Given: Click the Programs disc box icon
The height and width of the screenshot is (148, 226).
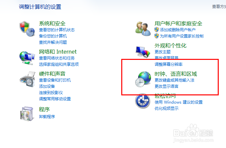Looking at the screenshot, I should click(27, 114).
